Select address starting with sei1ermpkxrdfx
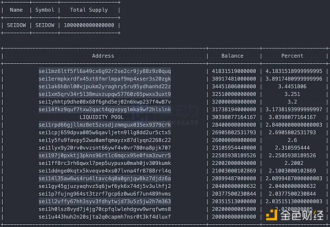 tap(105, 79)
